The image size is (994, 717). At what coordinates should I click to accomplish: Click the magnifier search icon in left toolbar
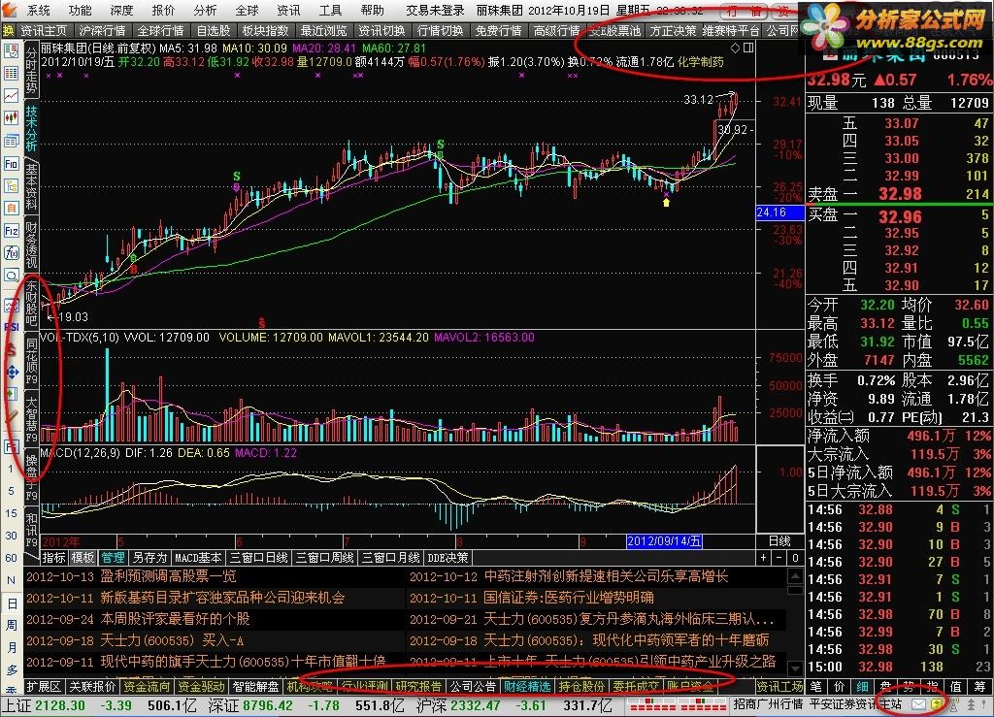pos(11,276)
